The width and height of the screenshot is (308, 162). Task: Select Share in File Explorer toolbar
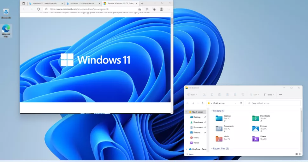pos(235,95)
